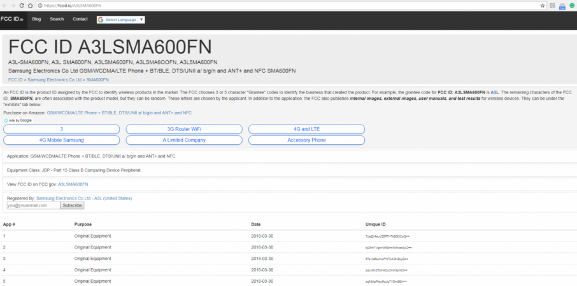Click the Equipment Class JBP text row

[289, 170]
